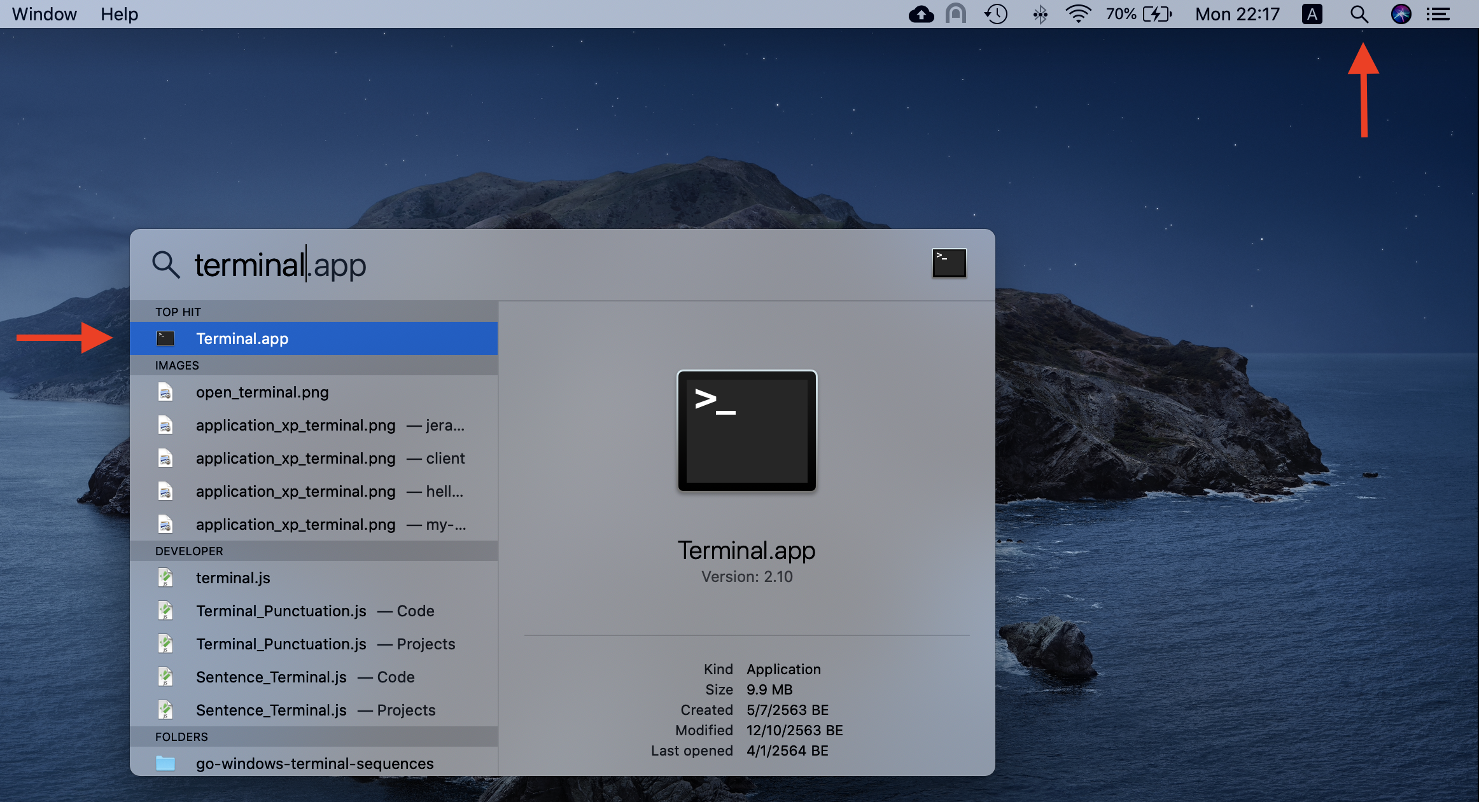Open Siri from the menu bar

[1401, 14]
